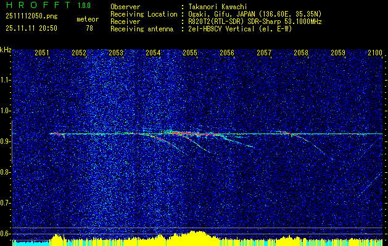Click the observer name Takanori Kawachi
The width and height of the screenshot is (388, 246).
[217, 7]
